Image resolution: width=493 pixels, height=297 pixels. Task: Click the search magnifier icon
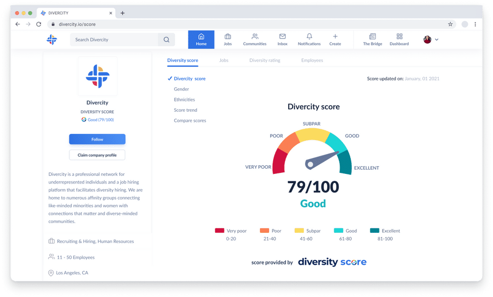click(166, 39)
